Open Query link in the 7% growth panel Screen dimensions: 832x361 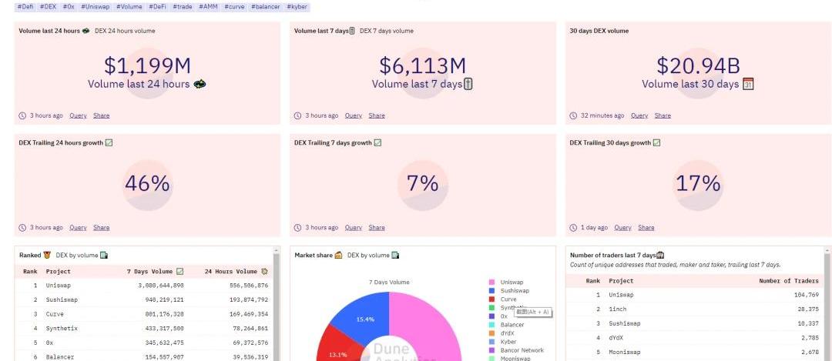tap(354, 228)
